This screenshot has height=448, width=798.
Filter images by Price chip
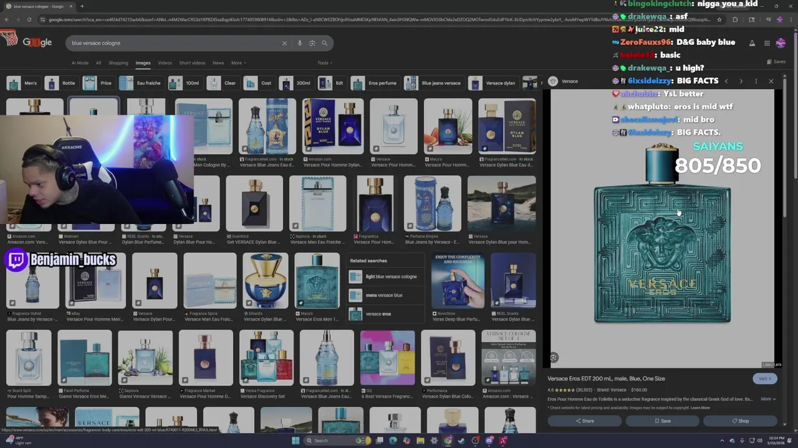click(99, 83)
